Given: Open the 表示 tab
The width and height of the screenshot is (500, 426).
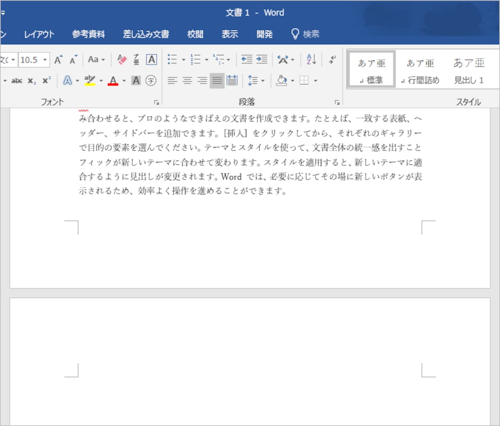Looking at the screenshot, I should coord(230,34).
